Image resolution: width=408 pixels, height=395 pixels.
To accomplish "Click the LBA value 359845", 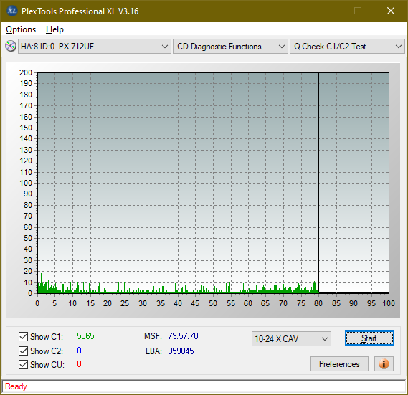I will (181, 351).
